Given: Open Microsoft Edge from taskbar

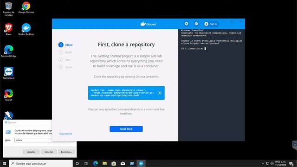Looking at the screenshot, I should tap(96, 163).
